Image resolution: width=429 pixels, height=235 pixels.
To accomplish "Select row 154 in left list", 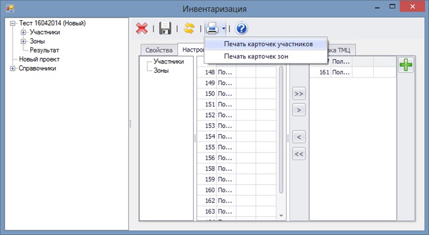I will coord(237,137).
